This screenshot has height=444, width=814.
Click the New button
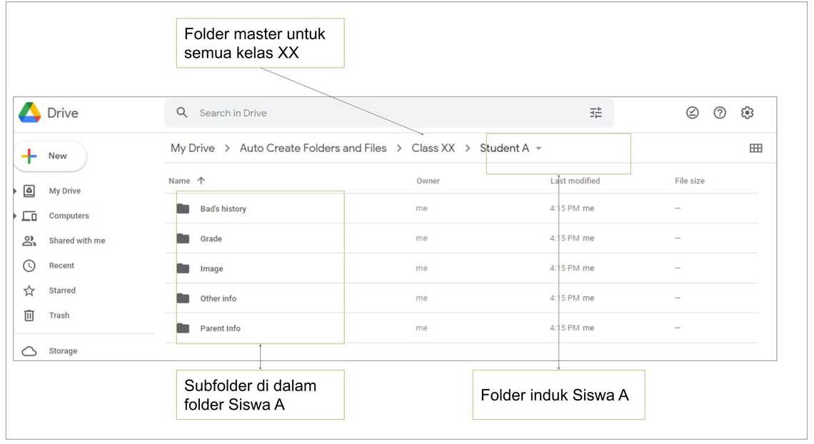click(50, 156)
